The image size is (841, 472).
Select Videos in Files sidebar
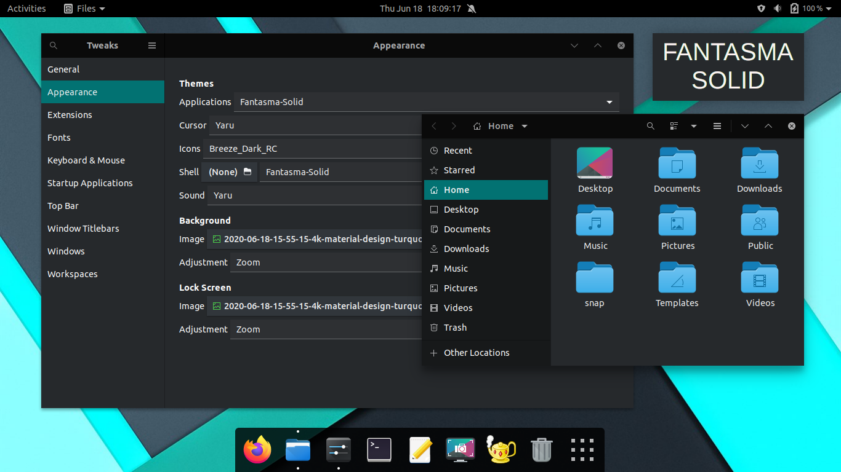pyautogui.click(x=486, y=308)
